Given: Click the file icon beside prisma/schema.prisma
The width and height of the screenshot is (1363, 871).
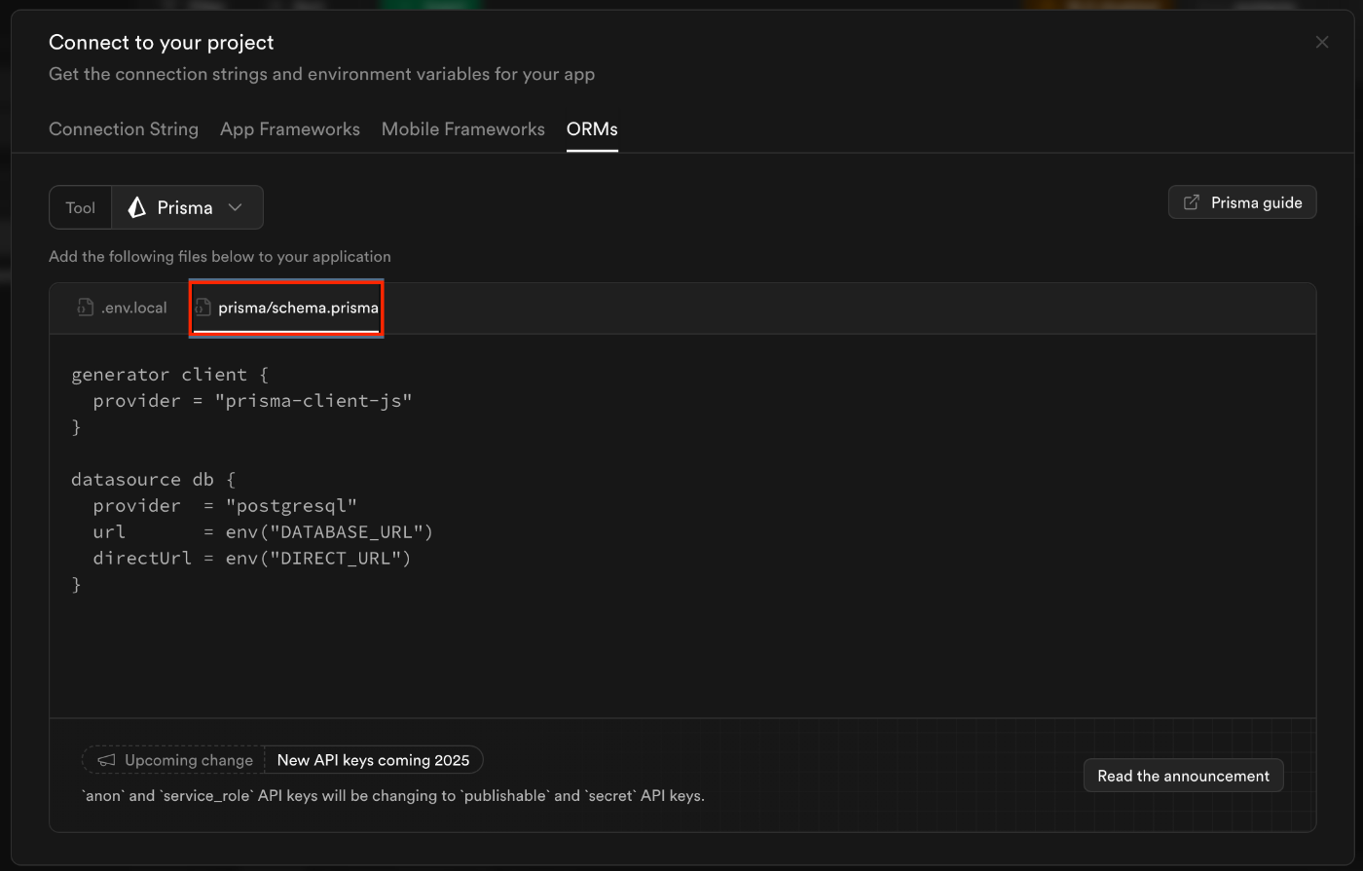Looking at the screenshot, I should [203, 308].
